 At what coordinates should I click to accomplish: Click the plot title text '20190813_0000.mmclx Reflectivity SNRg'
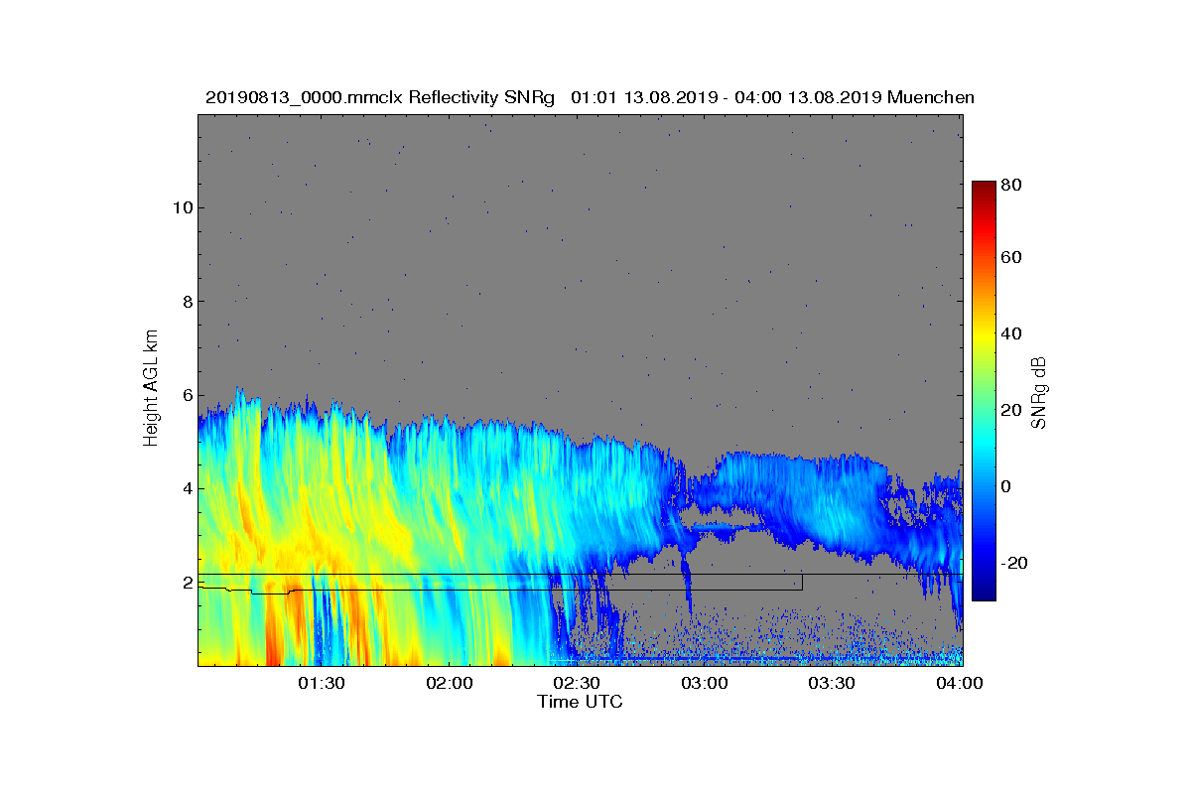pyautogui.click(x=379, y=97)
